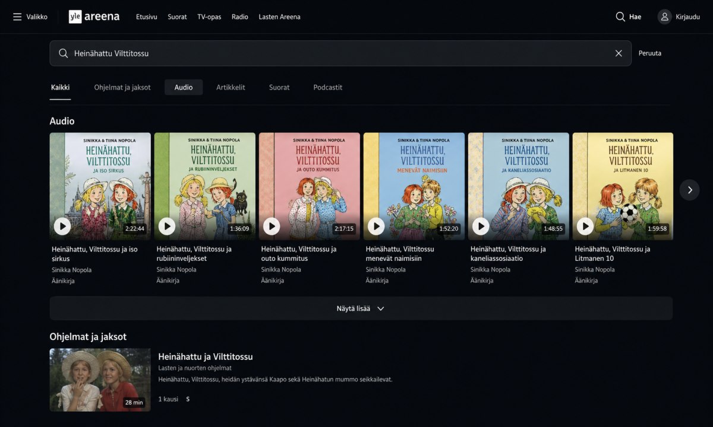Open title link Heinähattu, Vilttitossu ja rubiininveljekset
Image resolution: width=713 pixels, height=427 pixels.
tap(194, 254)
